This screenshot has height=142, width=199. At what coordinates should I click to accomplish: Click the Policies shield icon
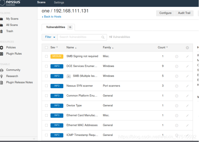(1, 47)
